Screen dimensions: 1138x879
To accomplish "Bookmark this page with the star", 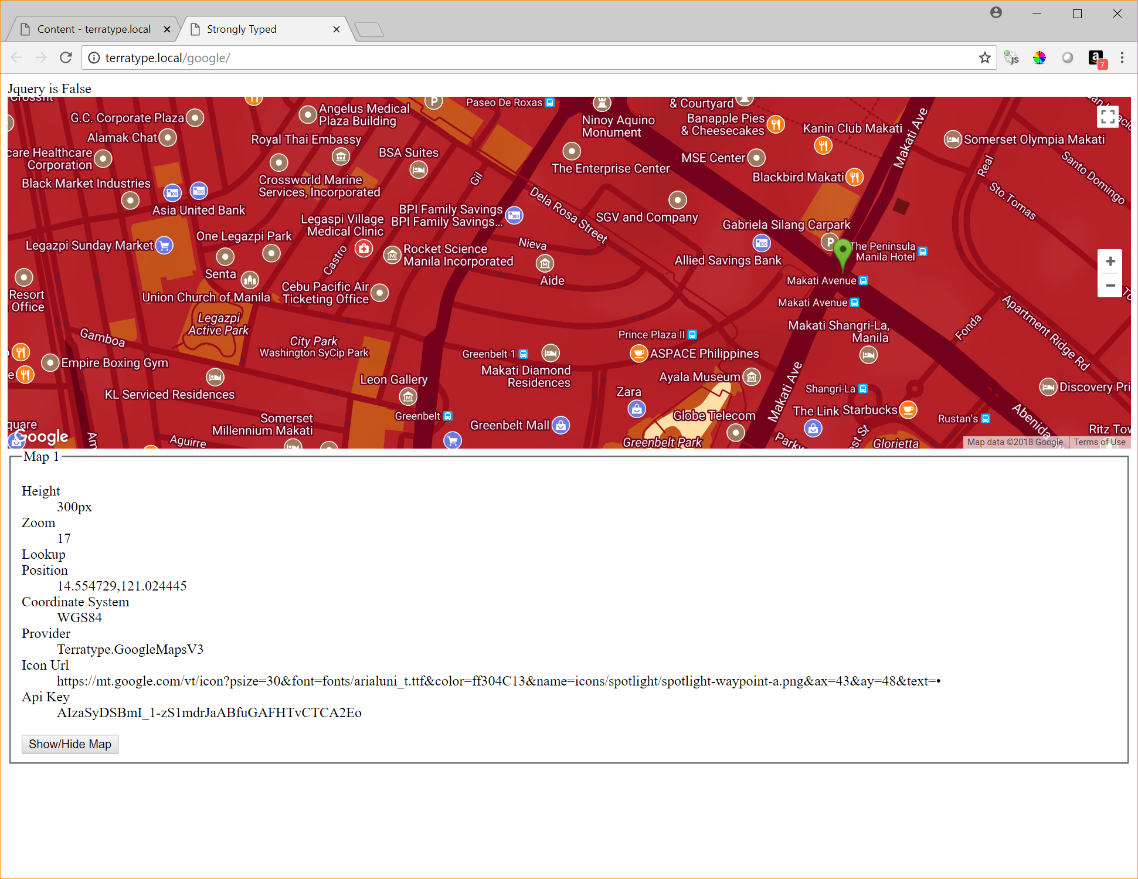I will tap(984, 57).
